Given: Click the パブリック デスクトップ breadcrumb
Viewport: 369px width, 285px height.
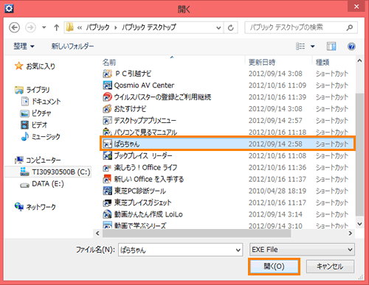Looking at the screenshot, I should click(x=149, y=27).
